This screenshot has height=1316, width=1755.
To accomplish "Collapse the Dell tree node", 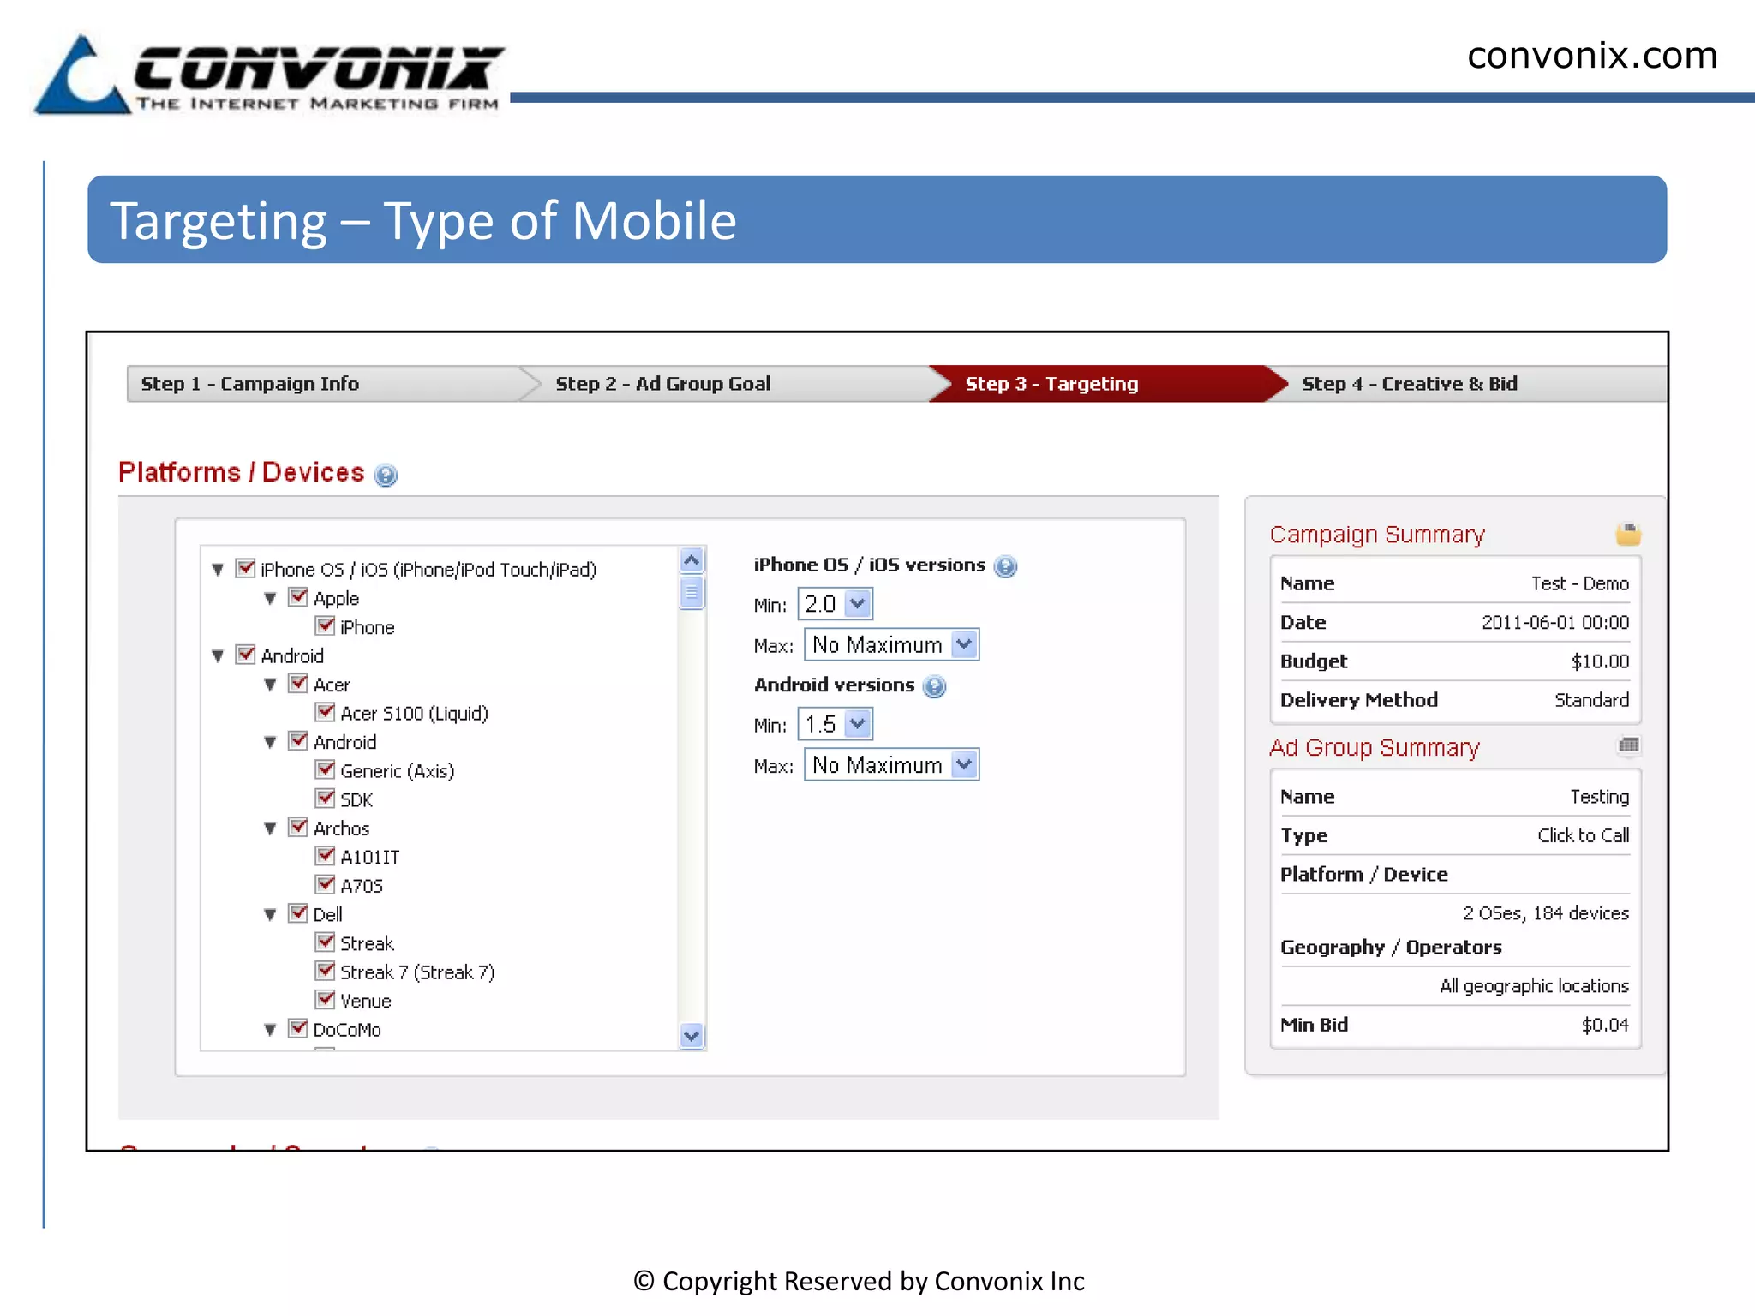I will click(270, 915).
